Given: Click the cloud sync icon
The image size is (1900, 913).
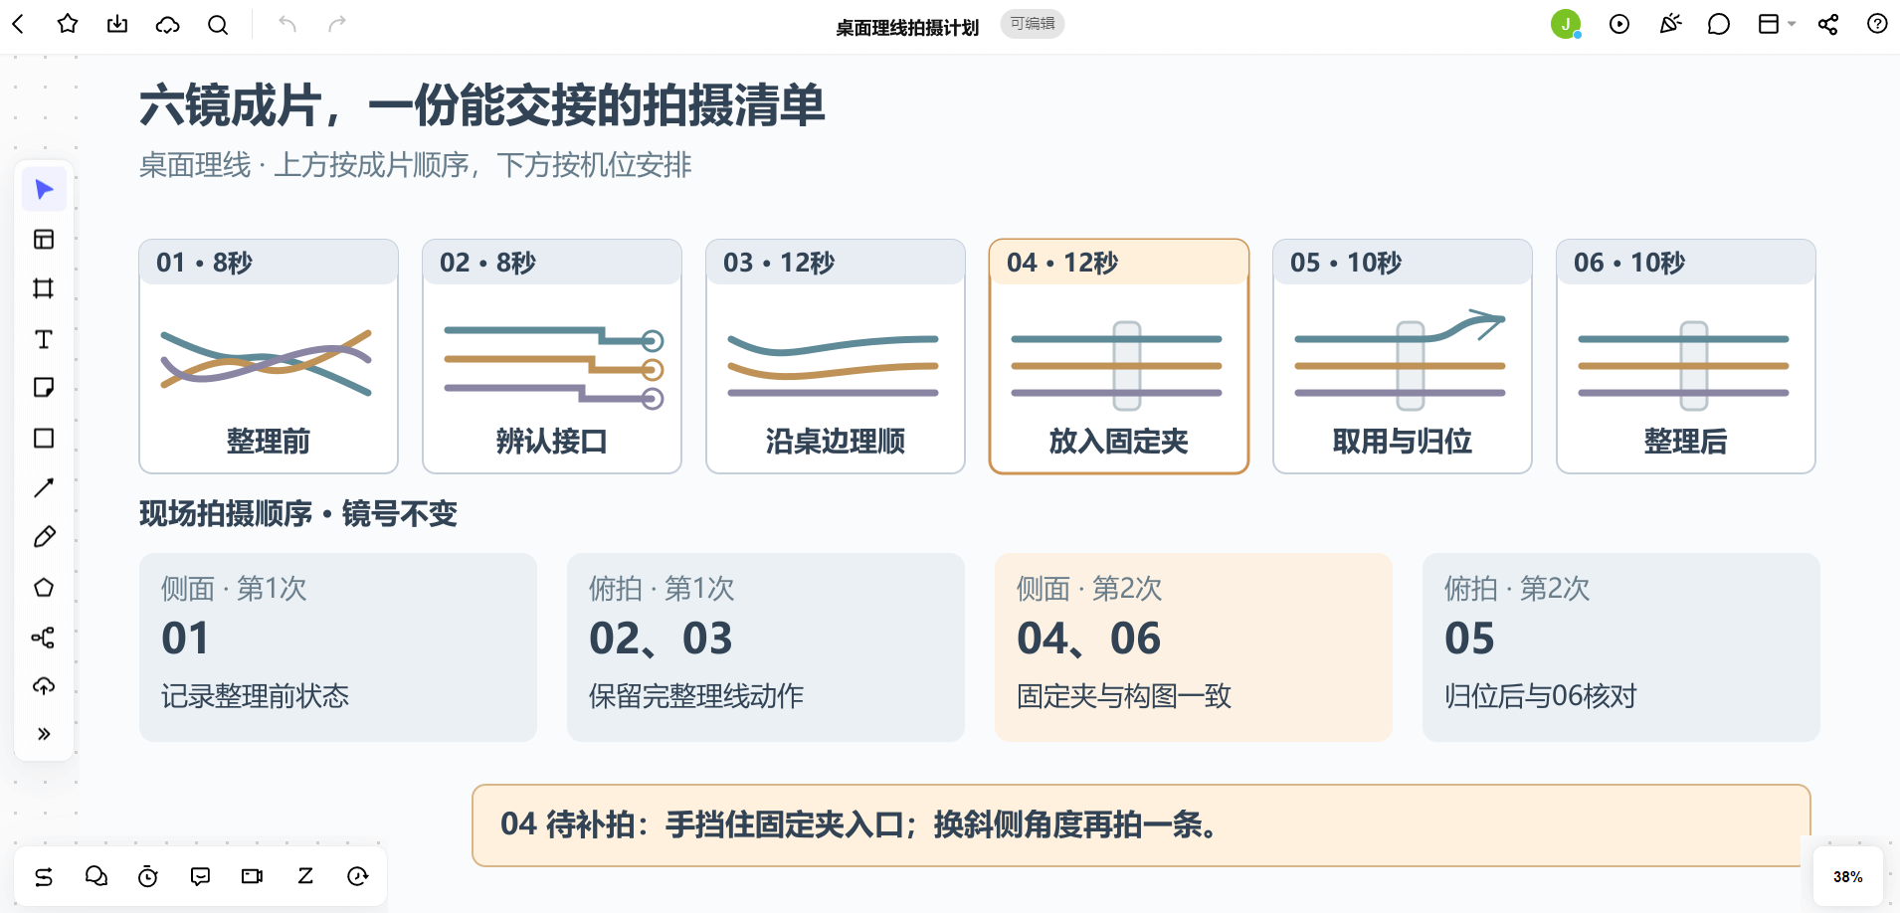Looking at the screenshot, I should tap(168, 24).
